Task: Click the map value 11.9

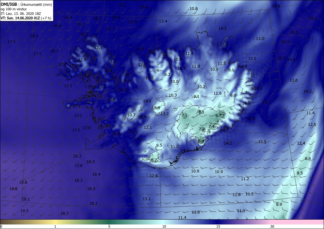Action: click(241, 211)
